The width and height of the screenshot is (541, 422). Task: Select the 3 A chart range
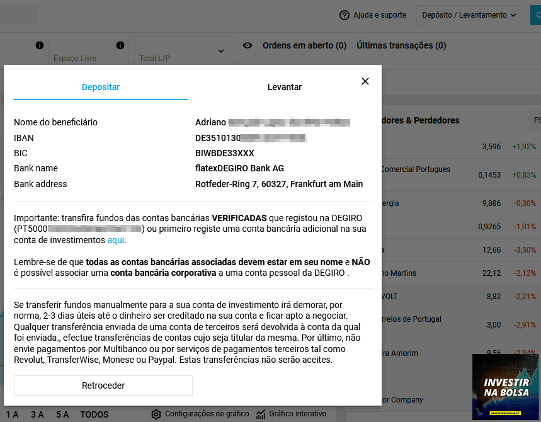point(37,414)
